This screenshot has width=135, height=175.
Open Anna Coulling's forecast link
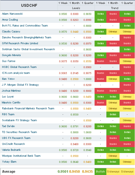click(10, 20)
